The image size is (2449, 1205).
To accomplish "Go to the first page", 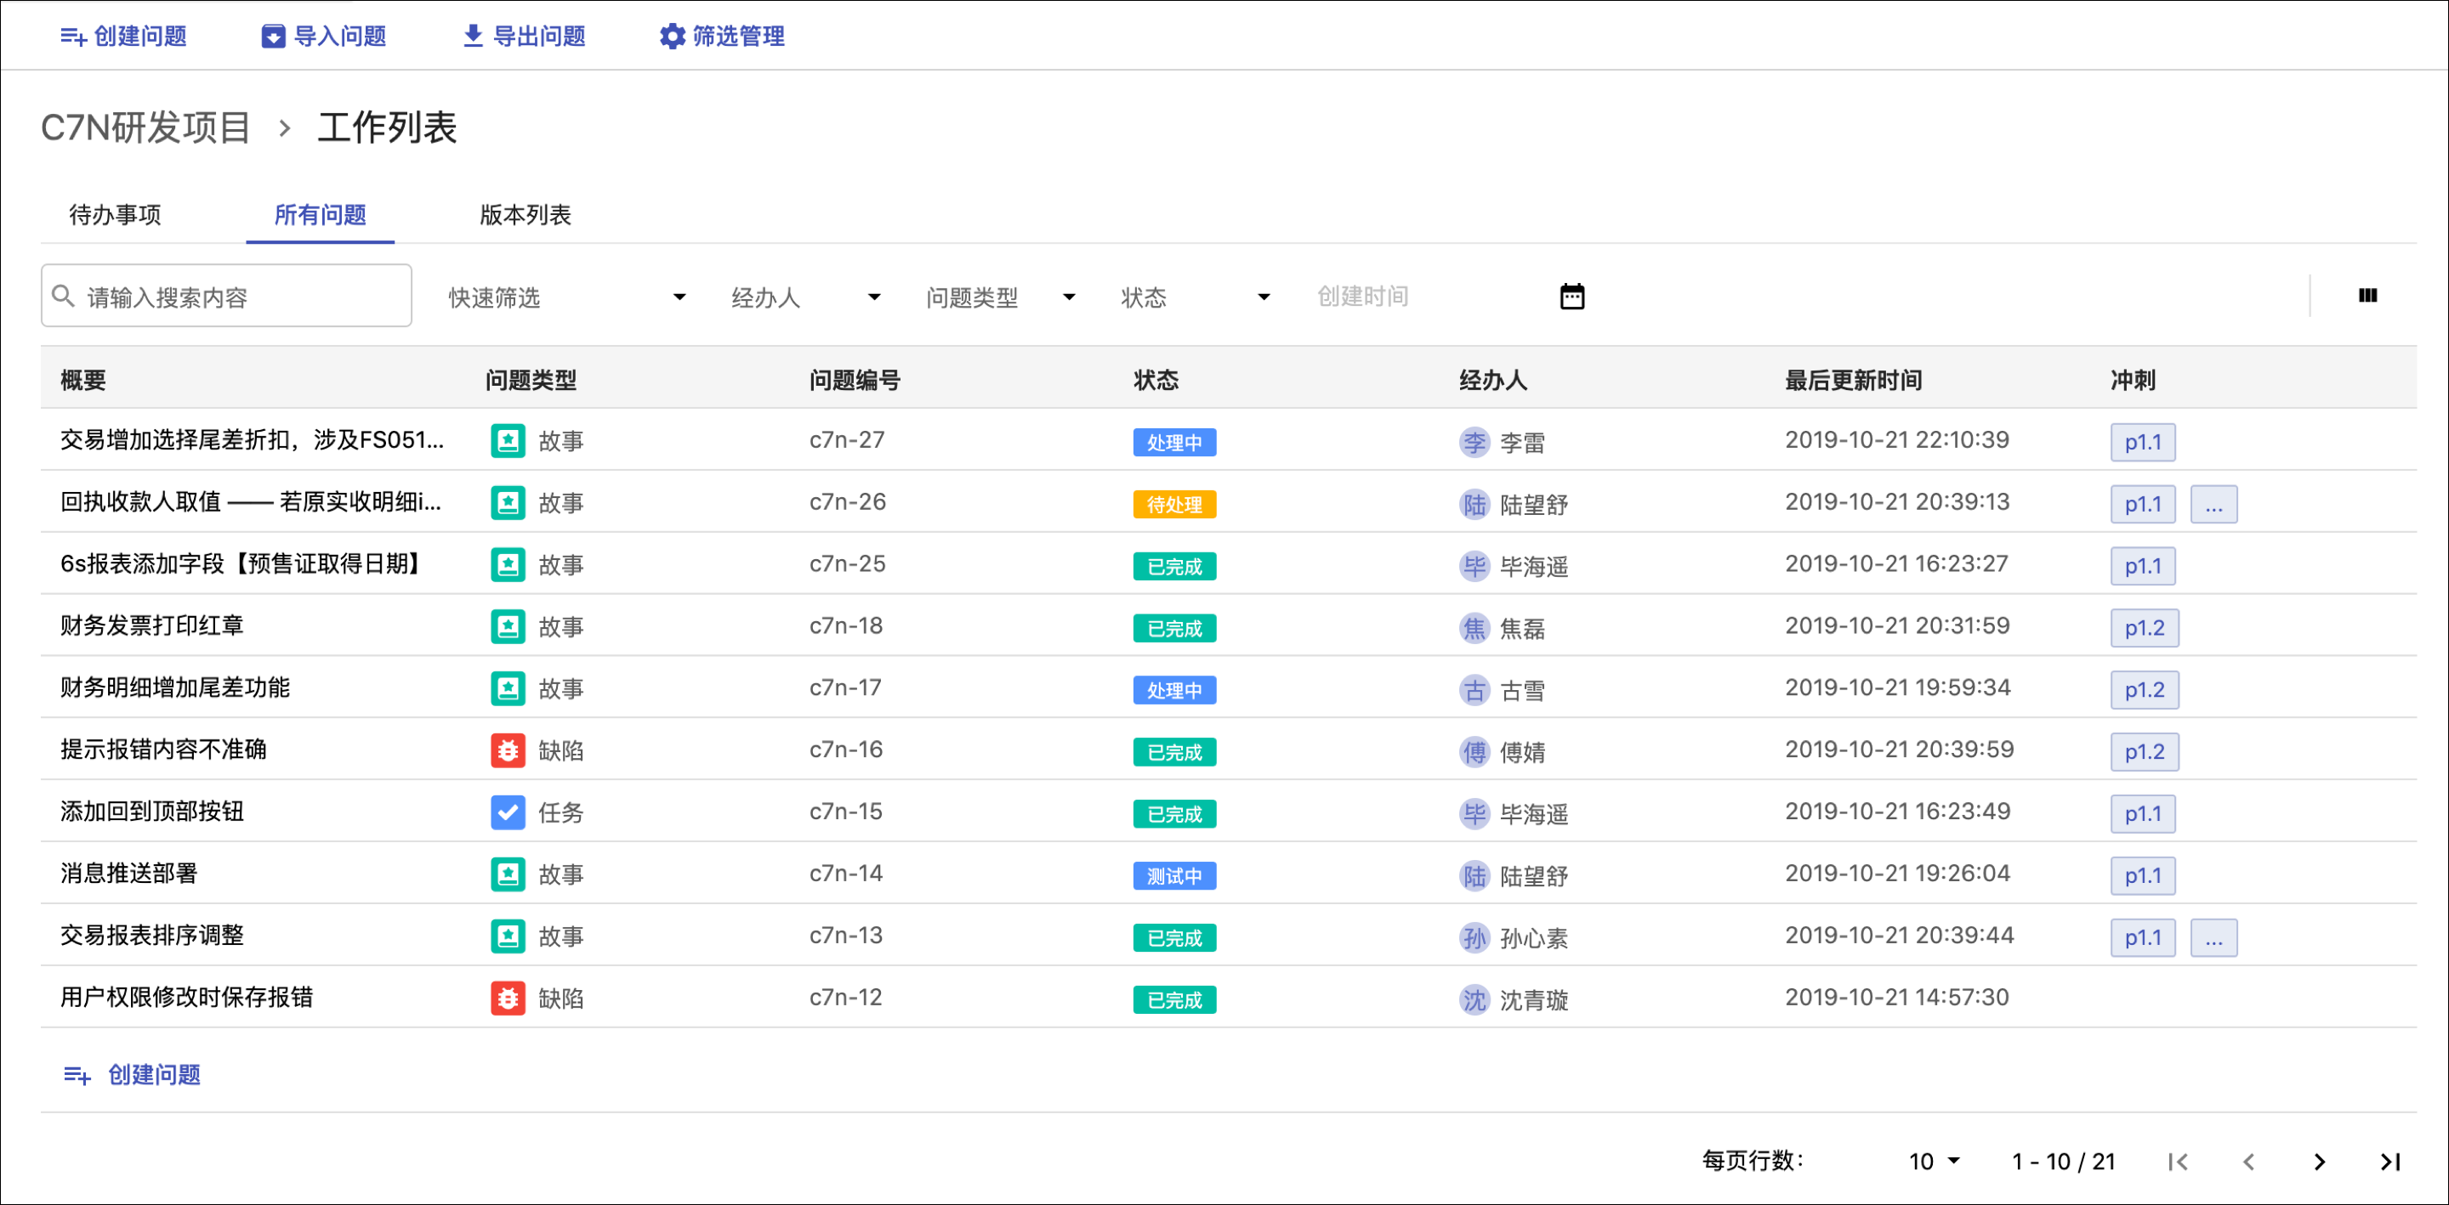I will pos(2178,1162).
